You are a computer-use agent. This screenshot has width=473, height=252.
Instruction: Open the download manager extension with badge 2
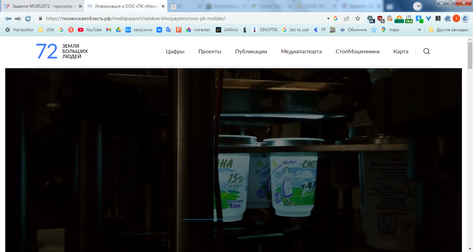click(419, 19)
